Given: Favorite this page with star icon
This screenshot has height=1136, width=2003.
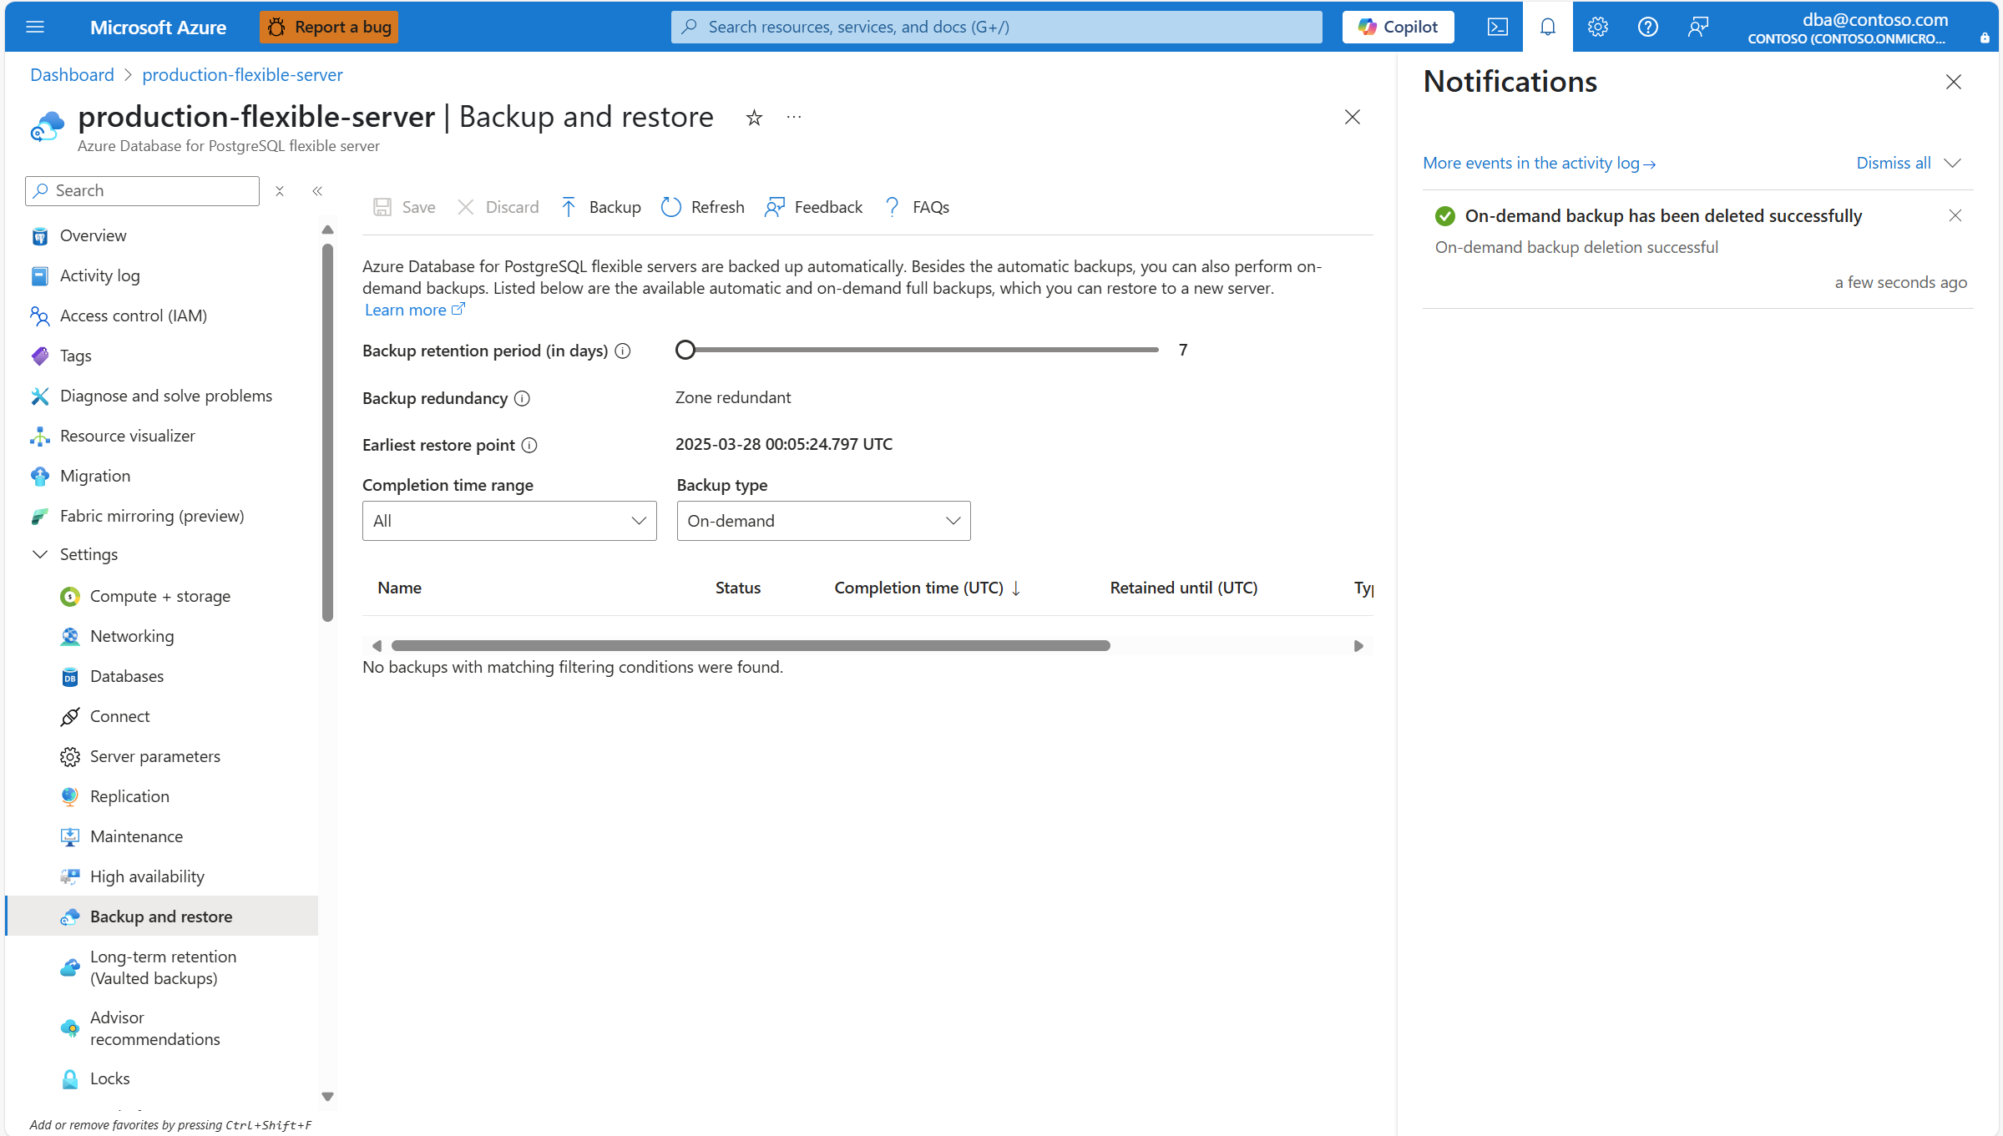Looking at the screenshot, I should click(x=754, y=118).
